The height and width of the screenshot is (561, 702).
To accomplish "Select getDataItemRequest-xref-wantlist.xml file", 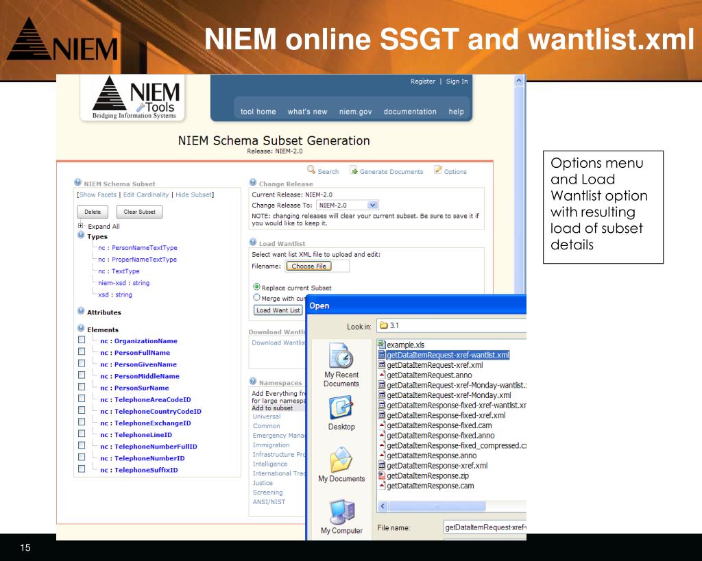I will point(448,355).
